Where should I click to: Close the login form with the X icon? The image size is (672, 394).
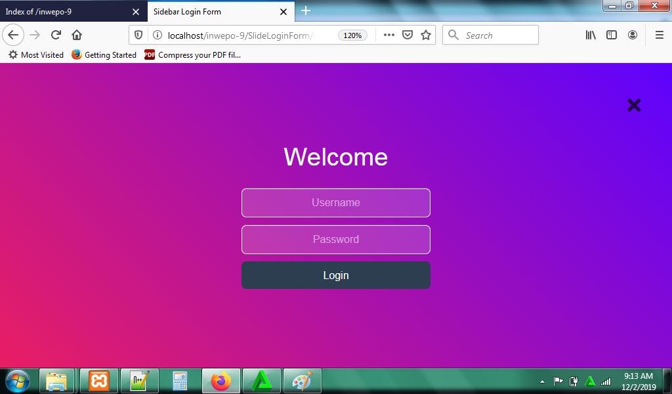634,105
